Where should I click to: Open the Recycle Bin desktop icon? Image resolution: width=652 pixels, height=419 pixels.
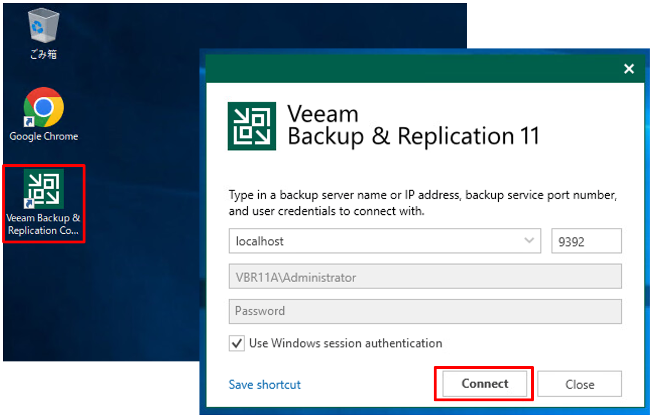tap(43, 35)
